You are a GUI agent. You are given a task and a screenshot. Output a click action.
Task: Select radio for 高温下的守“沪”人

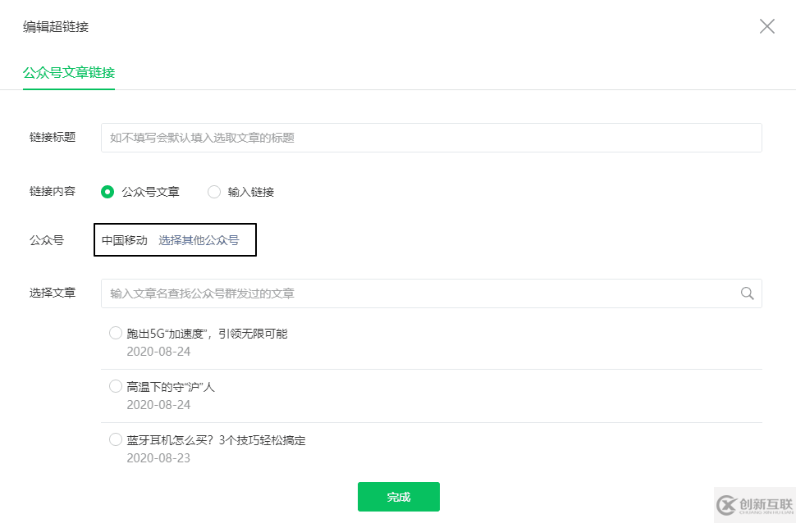(116, 386)
